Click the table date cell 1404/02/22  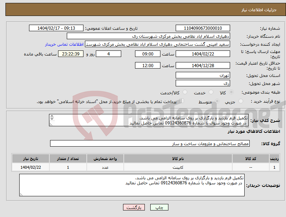30,167
